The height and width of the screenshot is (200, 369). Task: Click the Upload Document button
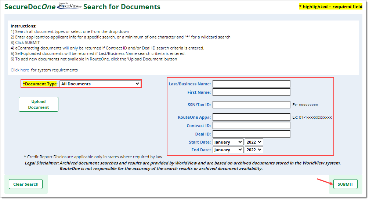click(39, 104)
